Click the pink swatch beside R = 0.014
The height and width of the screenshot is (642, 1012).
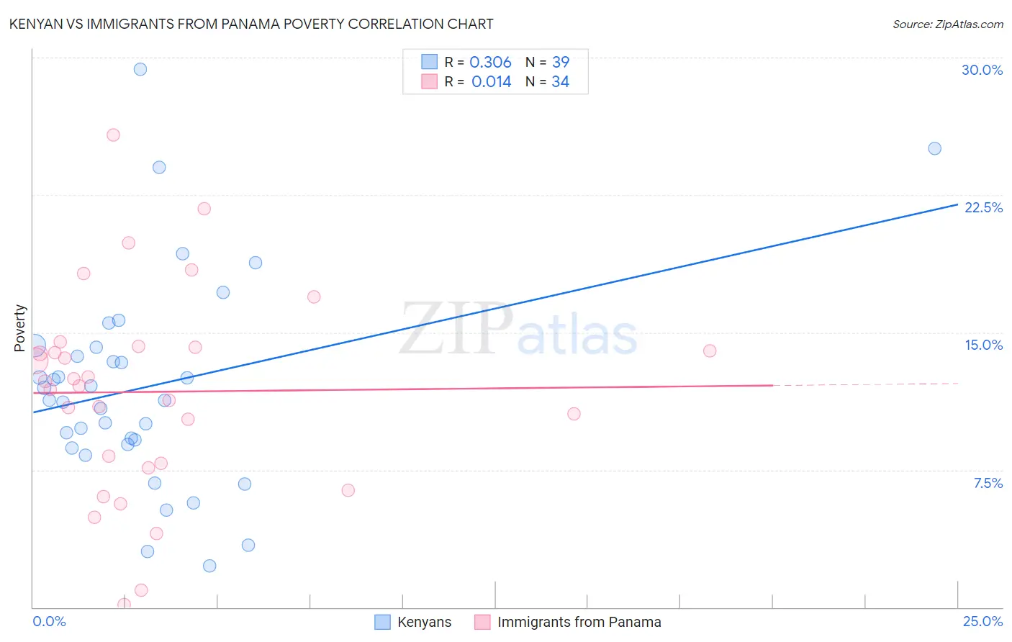click(429, 81)
